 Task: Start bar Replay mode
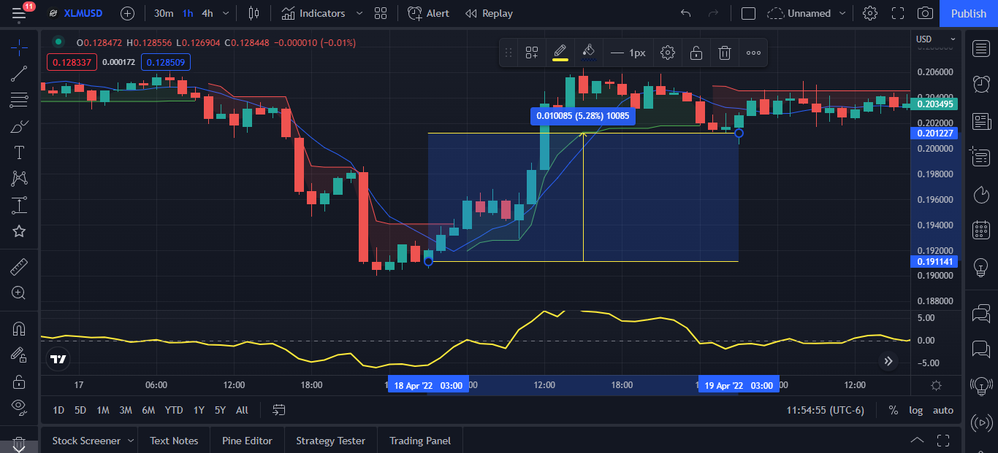pyautogui.click(x=490, y=13)
